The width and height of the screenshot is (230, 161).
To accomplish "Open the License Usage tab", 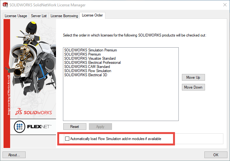I will click(16, 16).
